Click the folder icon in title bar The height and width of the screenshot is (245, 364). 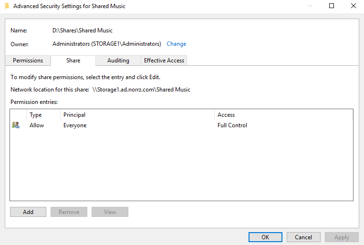(7, 6)
